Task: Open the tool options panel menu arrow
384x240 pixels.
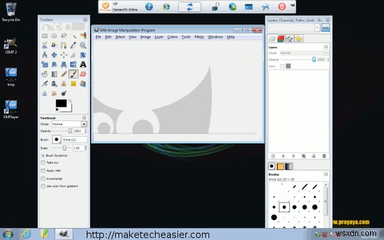Action: point(84,118)
